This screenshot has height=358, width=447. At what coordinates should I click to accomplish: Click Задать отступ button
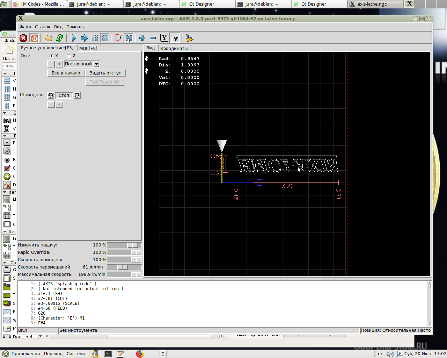(x=105, y=73)
